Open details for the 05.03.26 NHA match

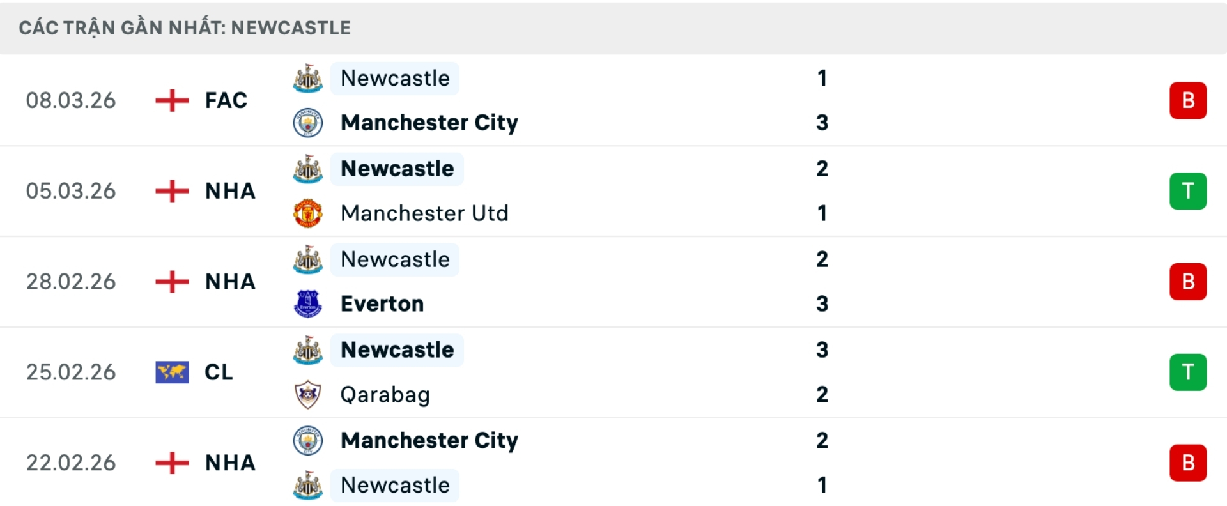point(613,190)
